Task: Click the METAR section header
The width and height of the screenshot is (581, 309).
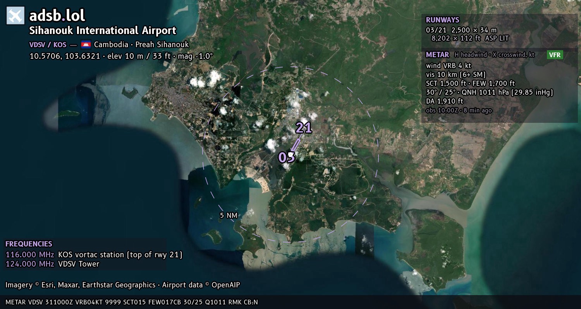Action: click(437, 55)
